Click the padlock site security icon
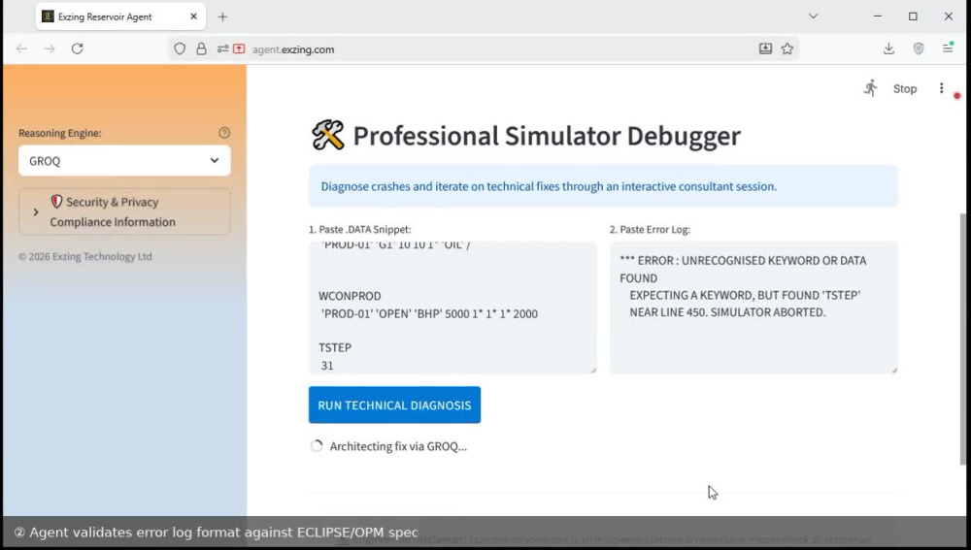This screenshot has height=550, width=971. click(x=201, y=49)
